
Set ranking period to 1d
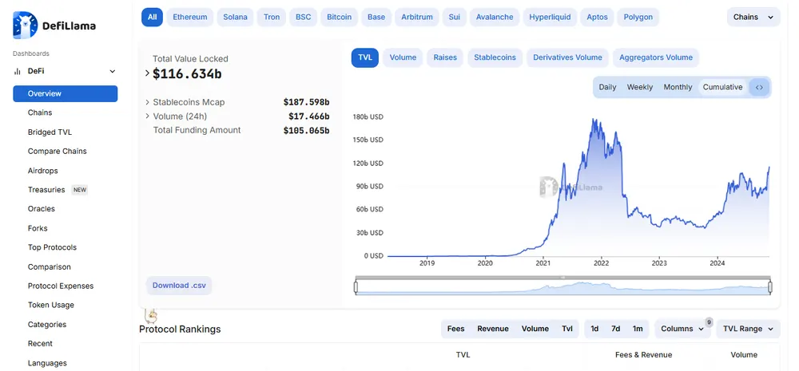tap(594, 329)
